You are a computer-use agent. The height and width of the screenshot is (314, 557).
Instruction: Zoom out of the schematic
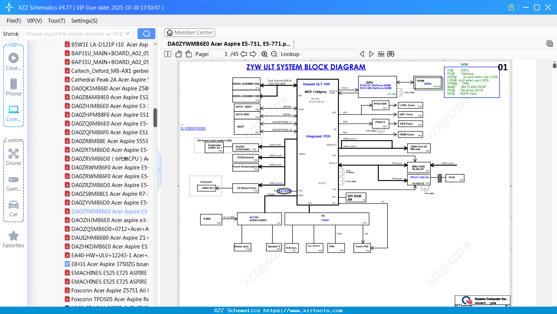click(274, 54)
